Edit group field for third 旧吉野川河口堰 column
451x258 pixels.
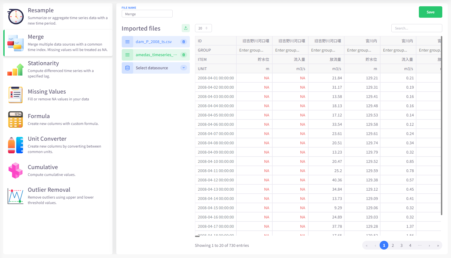point(326,50)
